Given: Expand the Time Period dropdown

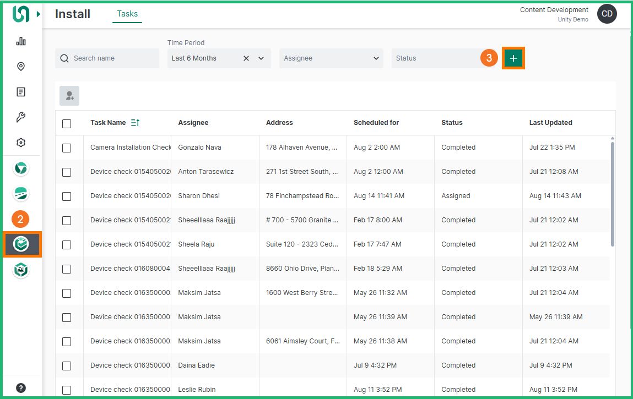Looking at the screenshot, I should pyautogui.click(x=261, y=58).
